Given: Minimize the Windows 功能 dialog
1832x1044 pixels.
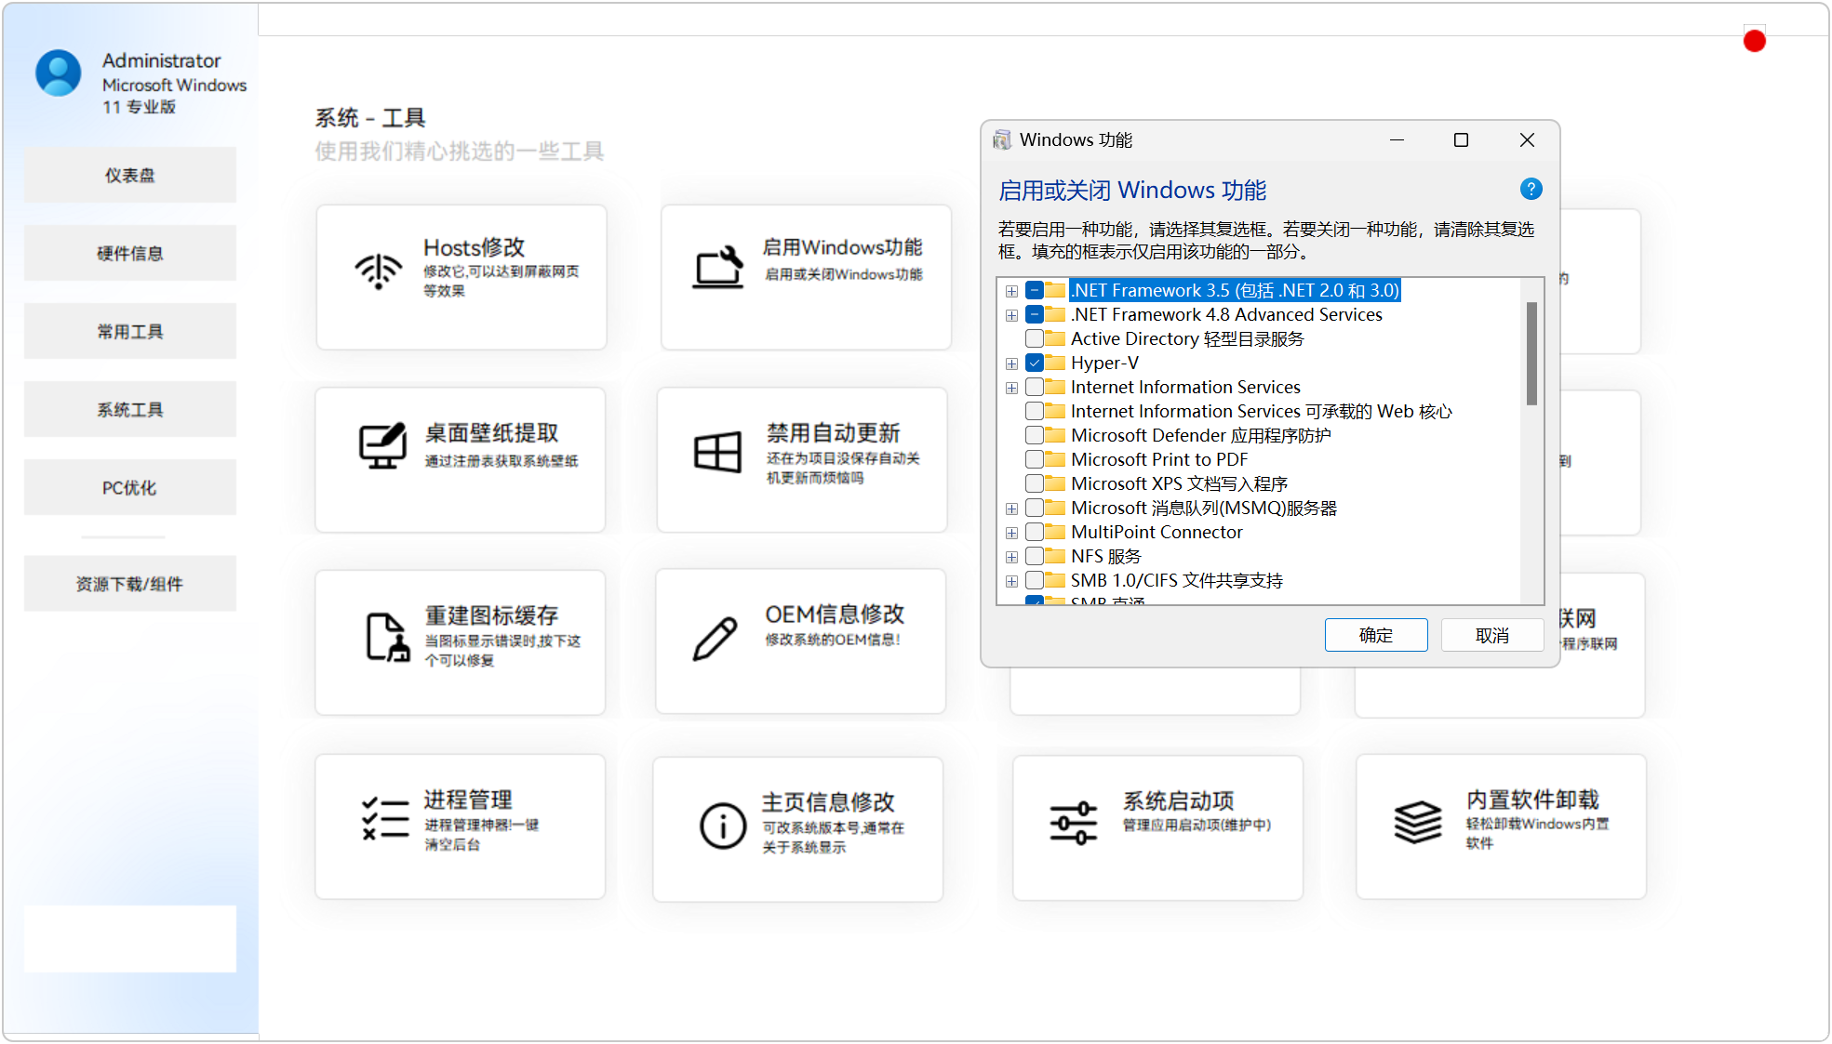Looking at the screenshot, I should click(x=1397, y=139).
